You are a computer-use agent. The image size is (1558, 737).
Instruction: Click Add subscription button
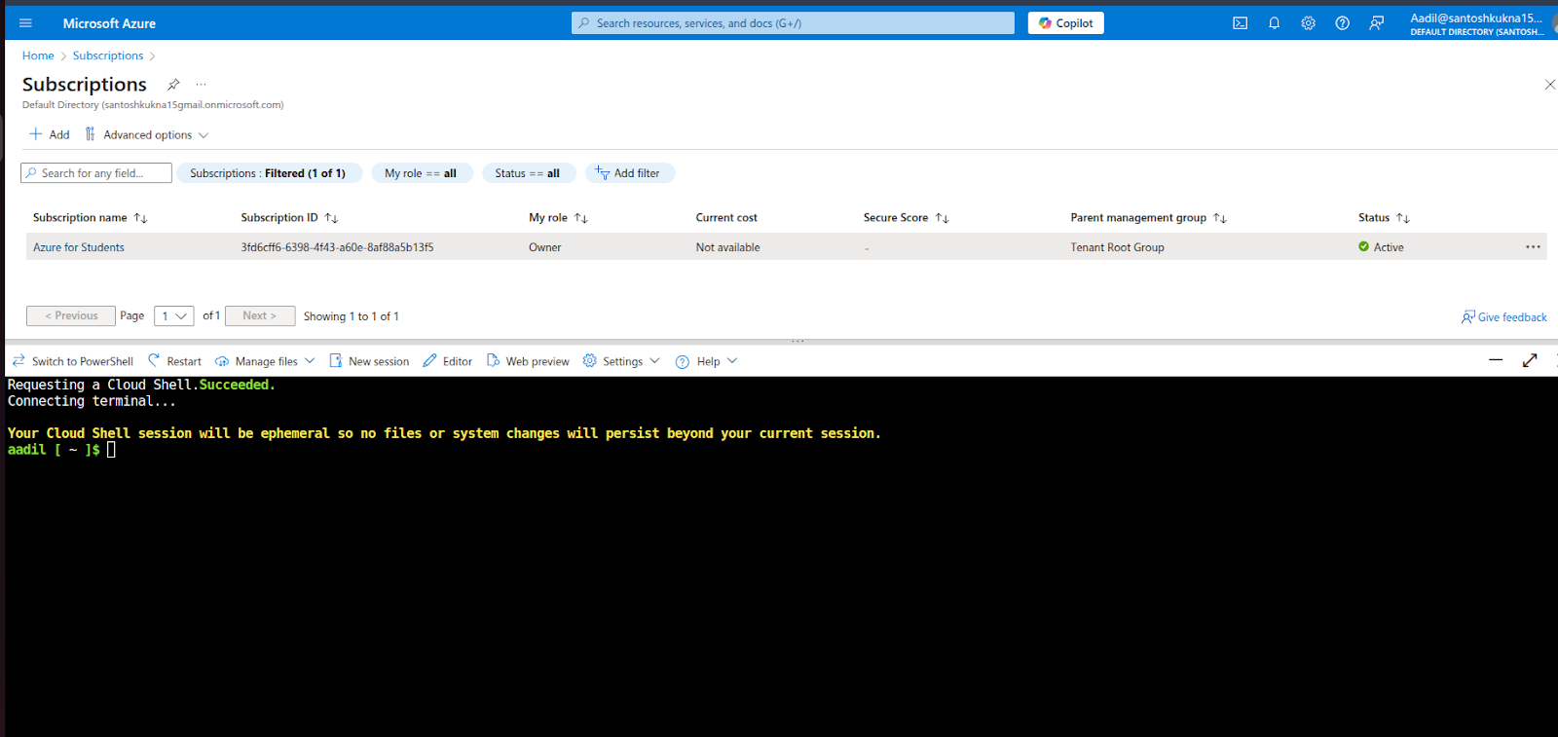click(x=49, y=134)
